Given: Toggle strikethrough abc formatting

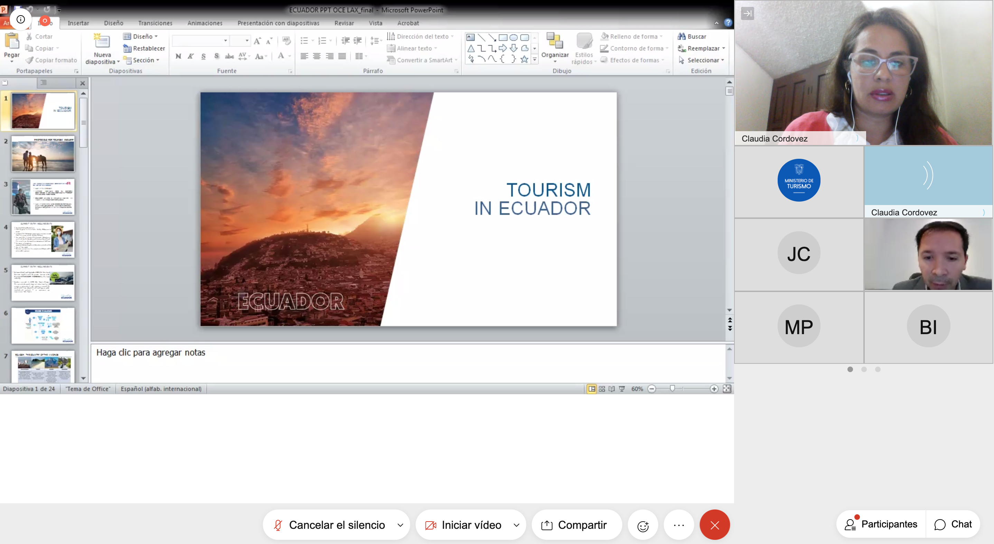Looking at the screenshot, I should (x=229, y=56).
